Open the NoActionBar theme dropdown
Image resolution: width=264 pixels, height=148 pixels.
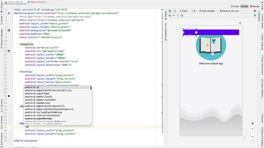pos(208,11)
